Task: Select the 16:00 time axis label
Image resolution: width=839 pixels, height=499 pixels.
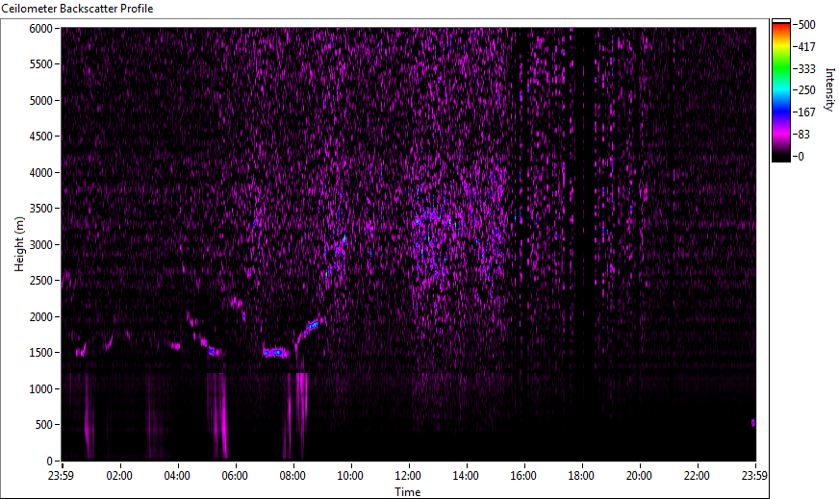Action: pyautogui.click(x=523, y=476)
